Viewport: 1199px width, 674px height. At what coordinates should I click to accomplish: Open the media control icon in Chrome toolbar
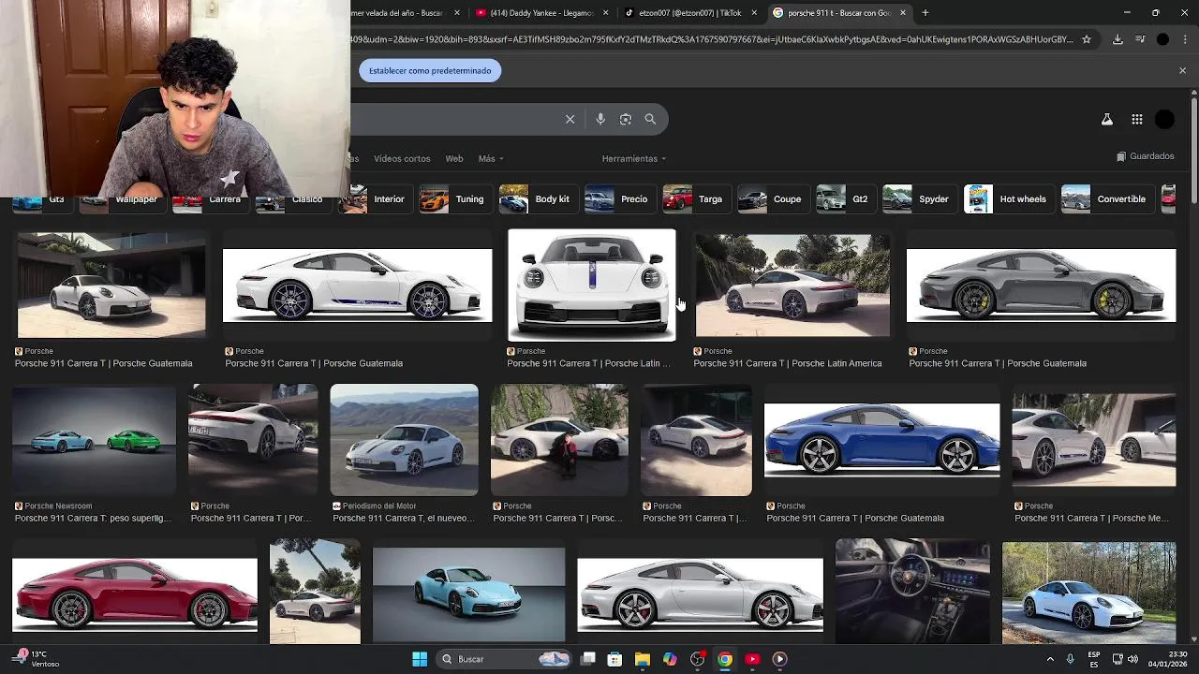coord(1140,39)
